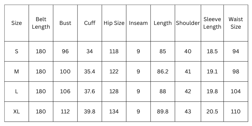Viewport: 252px width, 126px height.
Task: Click the M size row label
Action: pos(17,72)
